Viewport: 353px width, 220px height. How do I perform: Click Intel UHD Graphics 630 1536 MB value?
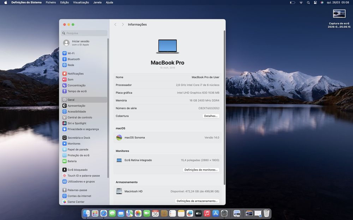pyautogui.click(x=198, y=93)
